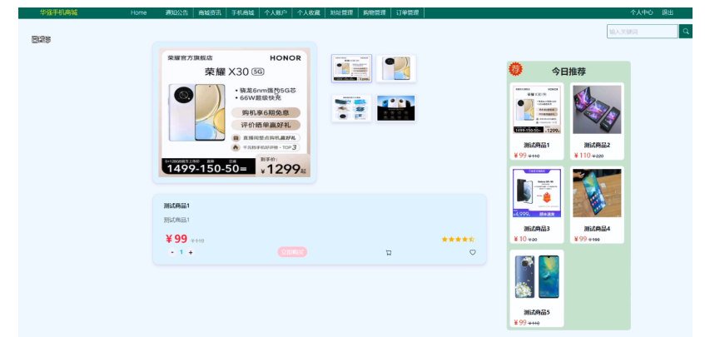This screenshot has height=337, width=705.
Task: Select the fourth thumbnail with dark background
Action: (x=396, y=108)
